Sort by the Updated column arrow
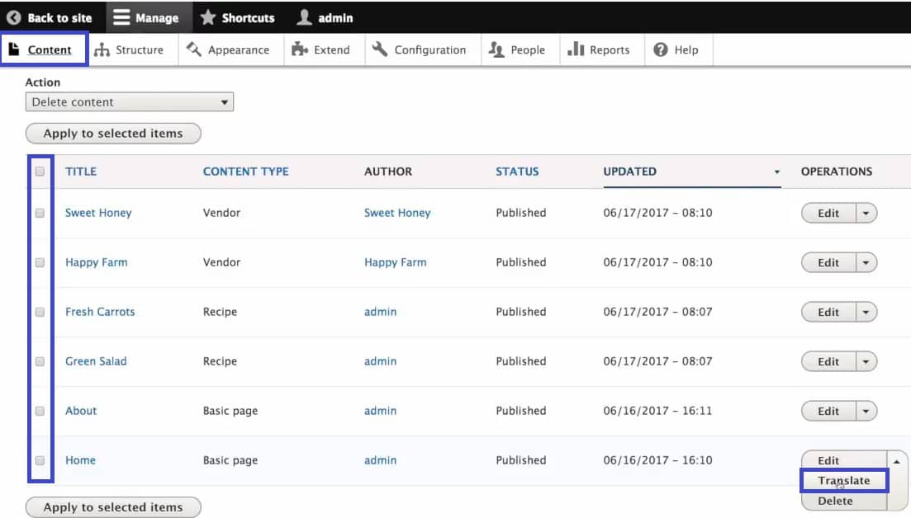 point(776,172)
